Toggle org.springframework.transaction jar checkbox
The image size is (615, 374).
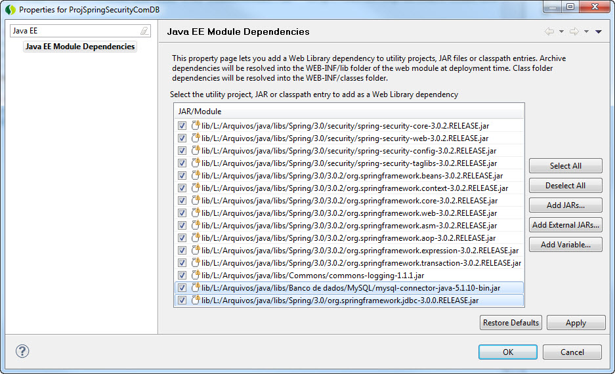coord(182,263)
